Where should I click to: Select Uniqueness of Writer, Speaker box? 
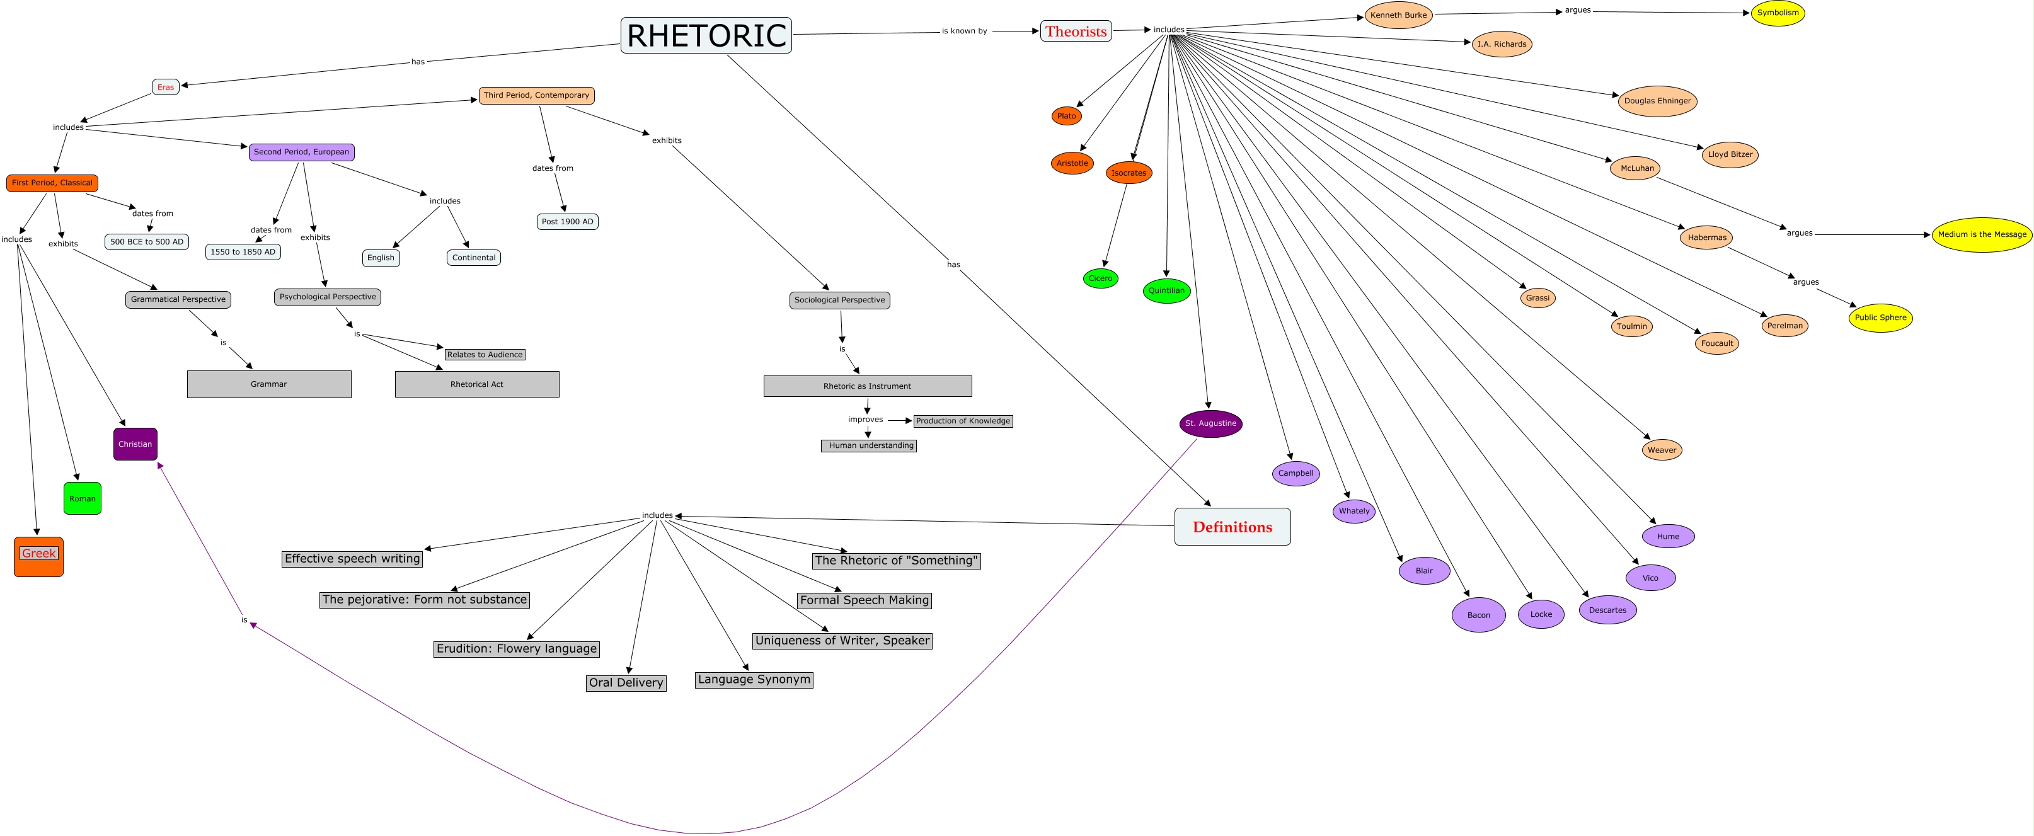coord(842,641)
